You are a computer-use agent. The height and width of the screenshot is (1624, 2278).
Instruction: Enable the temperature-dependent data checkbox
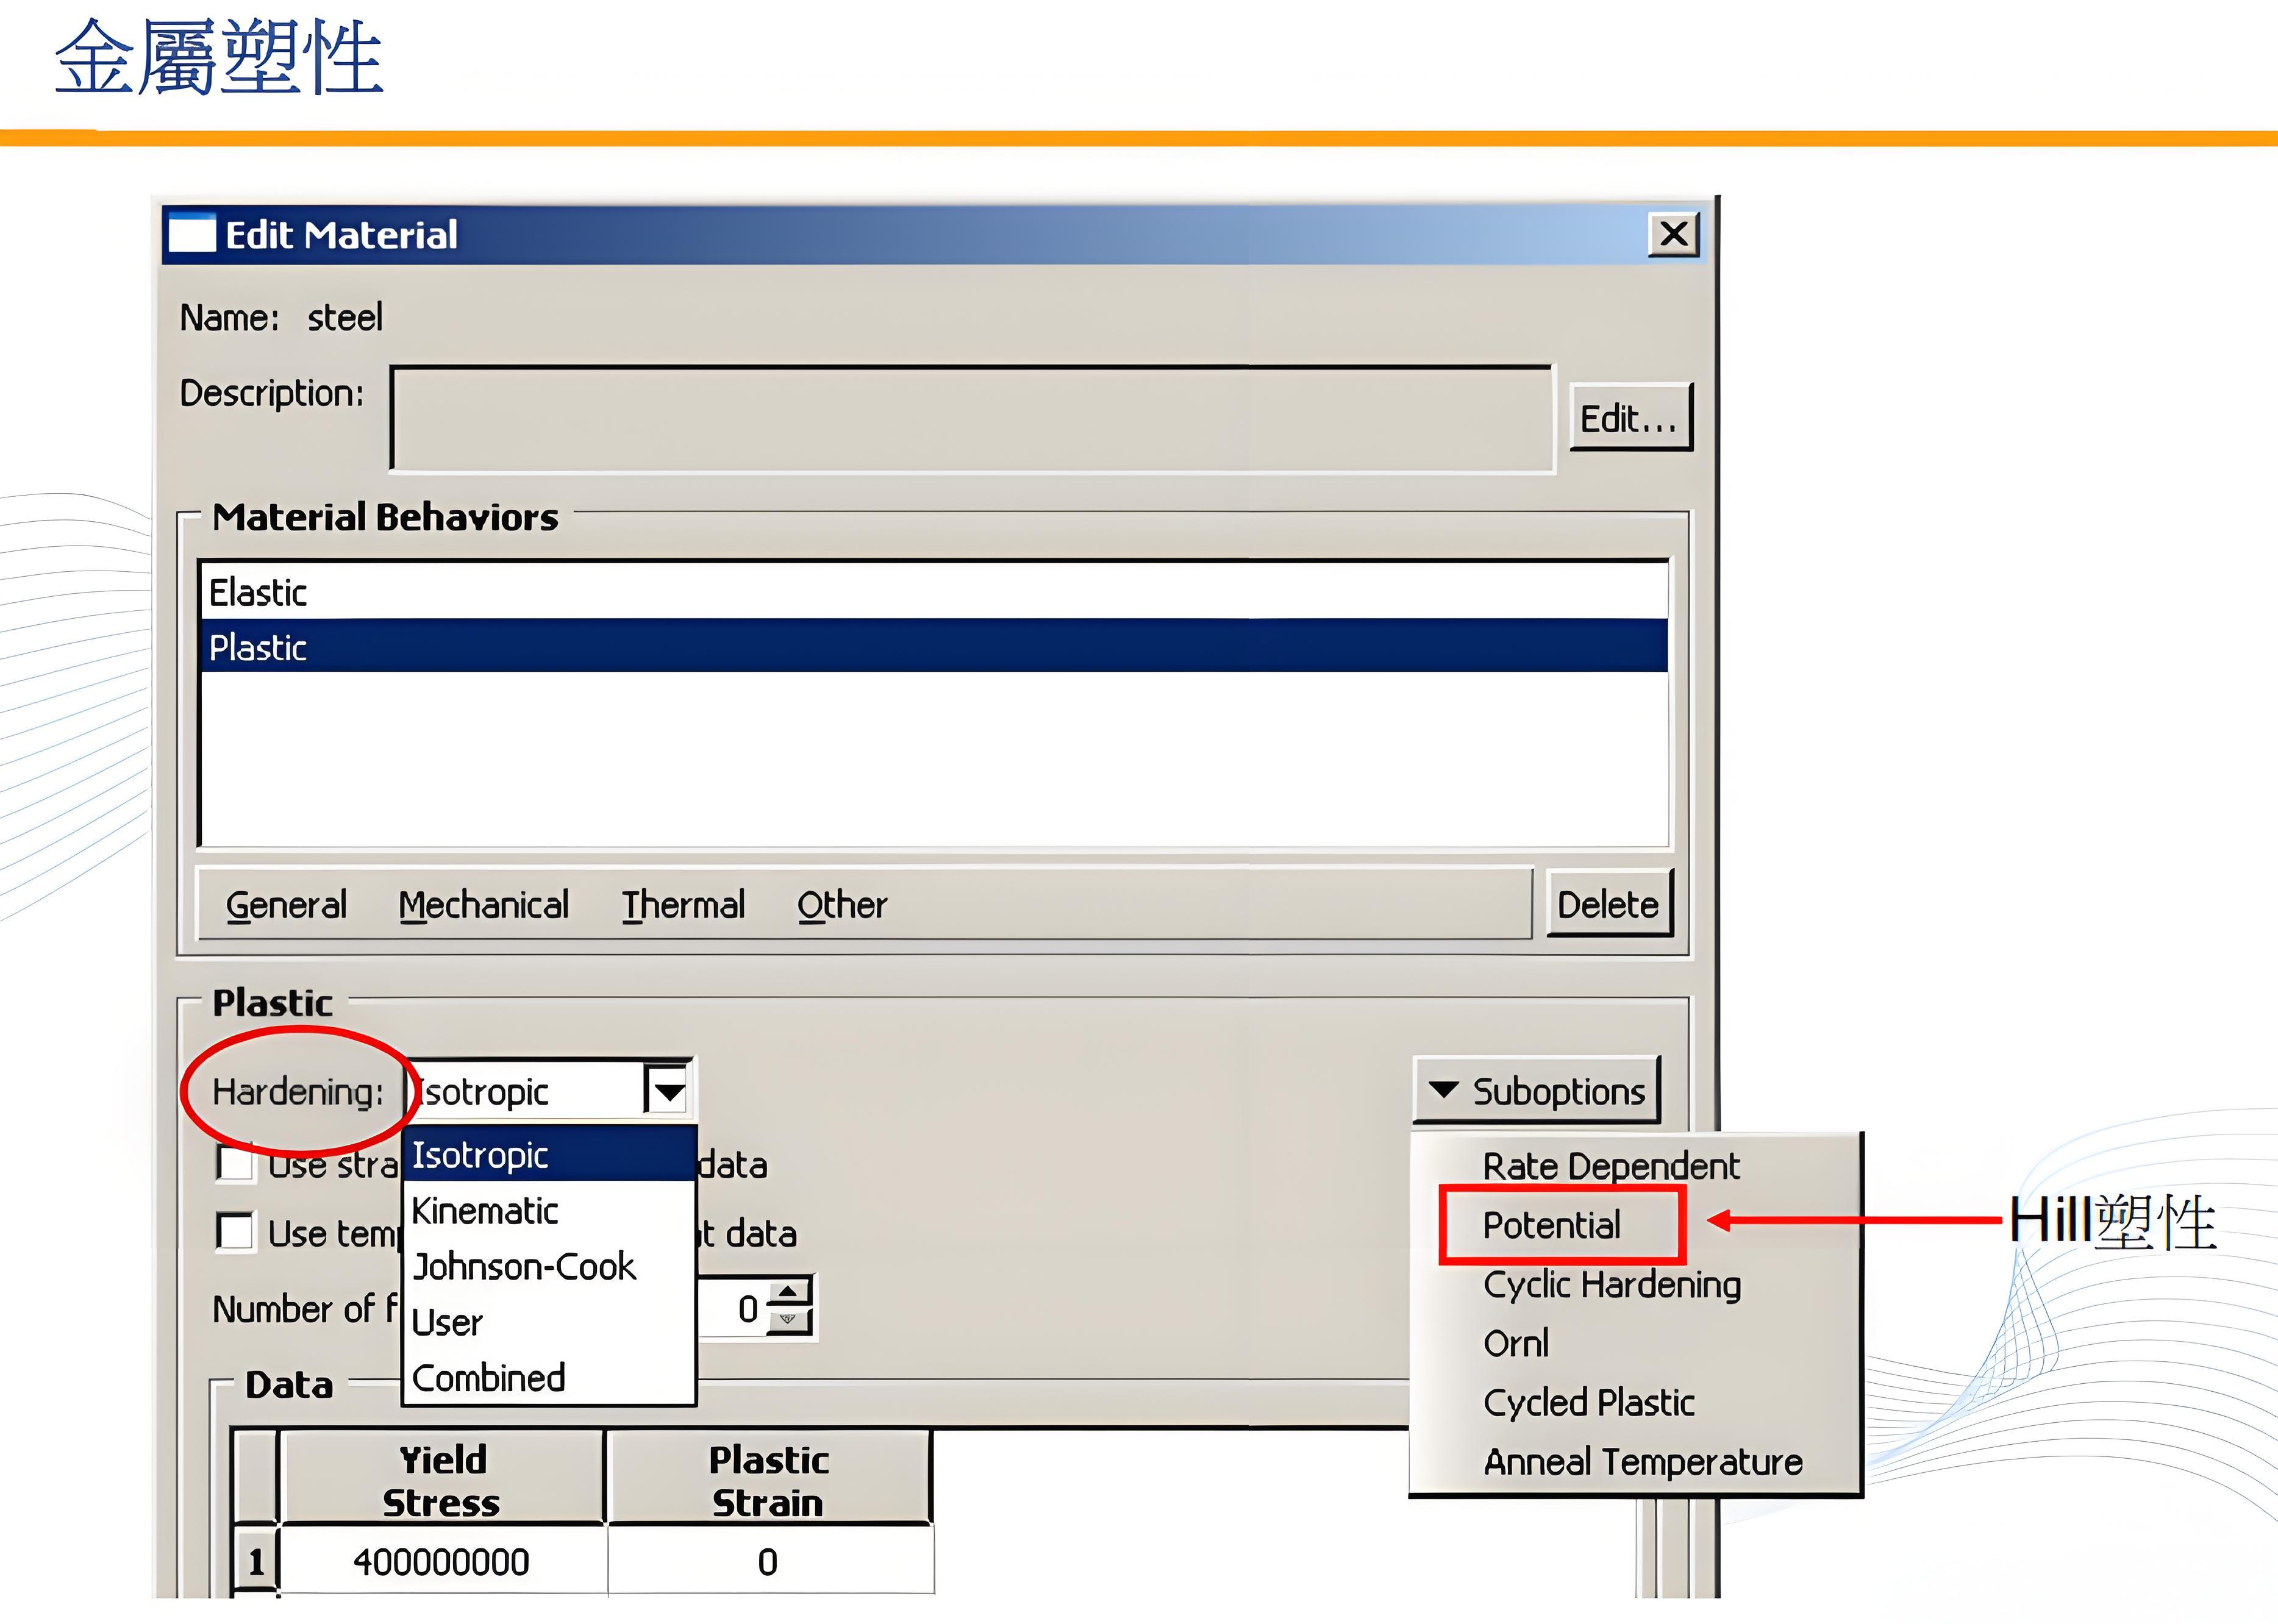pos(235,1232)
